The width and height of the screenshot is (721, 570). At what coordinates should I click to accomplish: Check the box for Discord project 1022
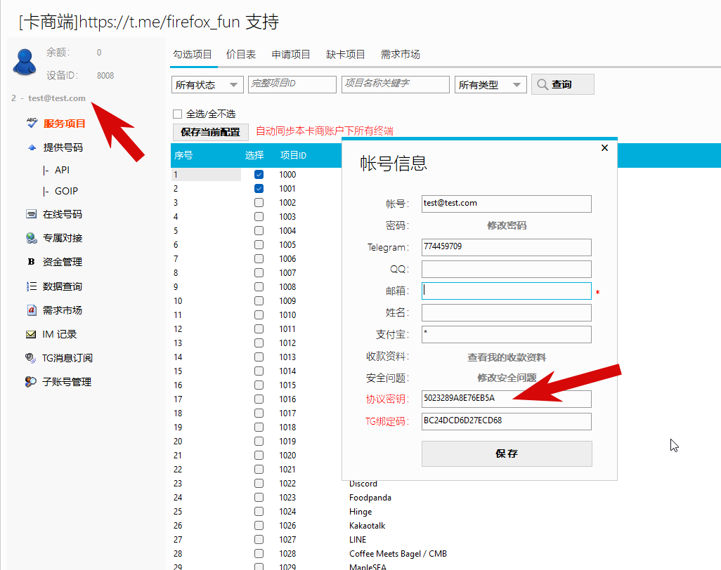pos(259,483)
